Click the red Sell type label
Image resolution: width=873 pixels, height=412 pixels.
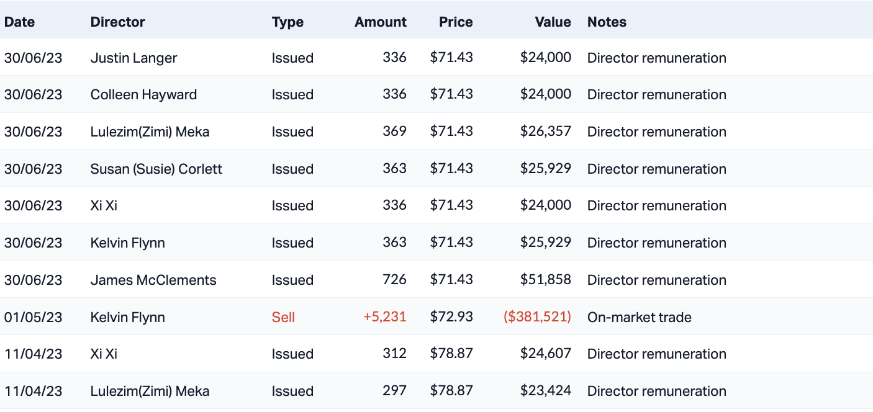pyautogui.click(x=283, y=317)
